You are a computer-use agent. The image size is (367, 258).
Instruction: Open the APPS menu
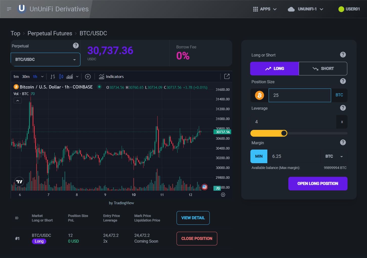pos(265,9)
